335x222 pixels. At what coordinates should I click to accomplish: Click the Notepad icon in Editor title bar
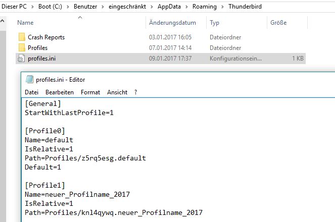[29, 79]
